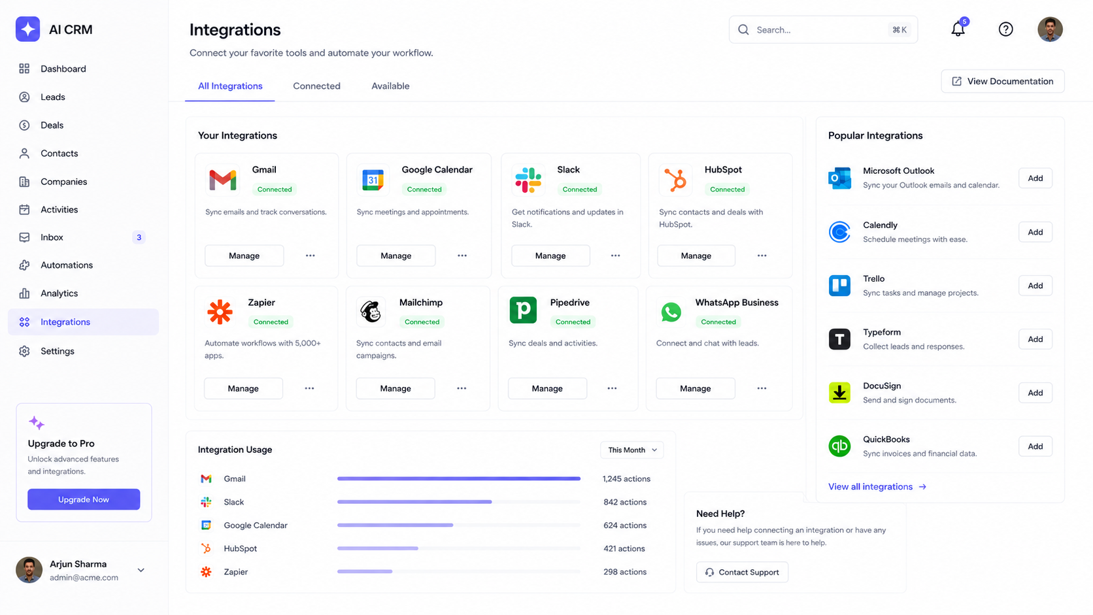Open Contacts in sidebar
Screen dimensions: 1093x615
click(83, 153)
